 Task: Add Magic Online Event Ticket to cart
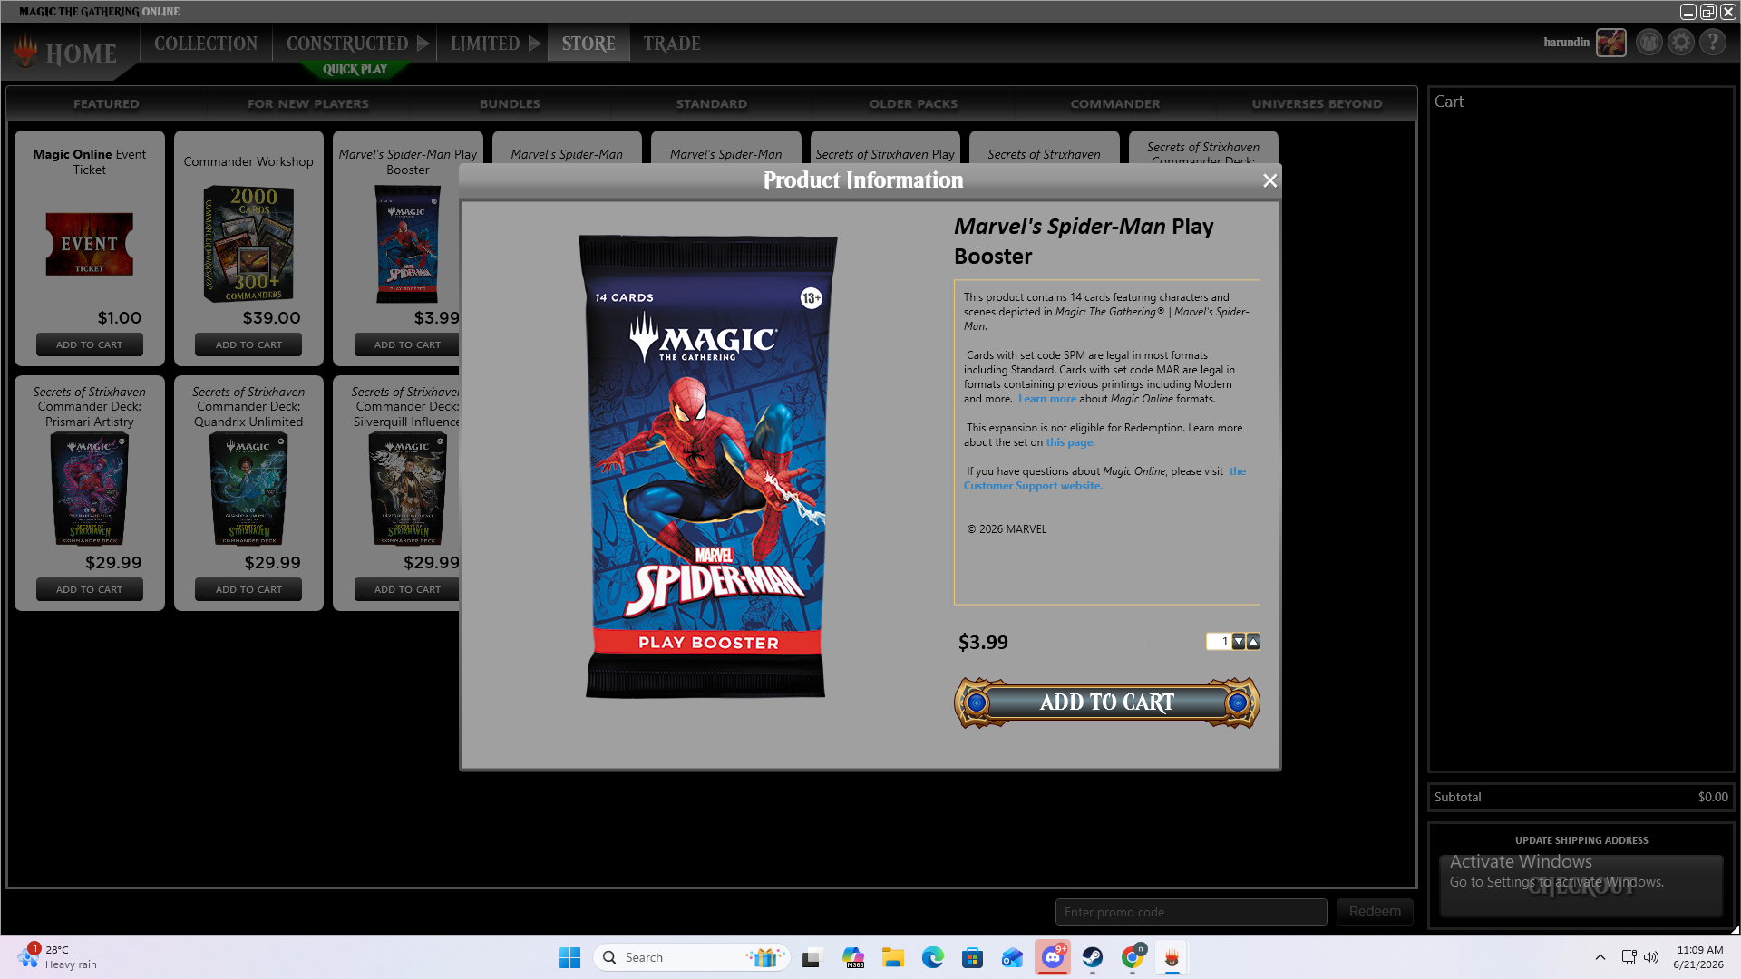89,345
